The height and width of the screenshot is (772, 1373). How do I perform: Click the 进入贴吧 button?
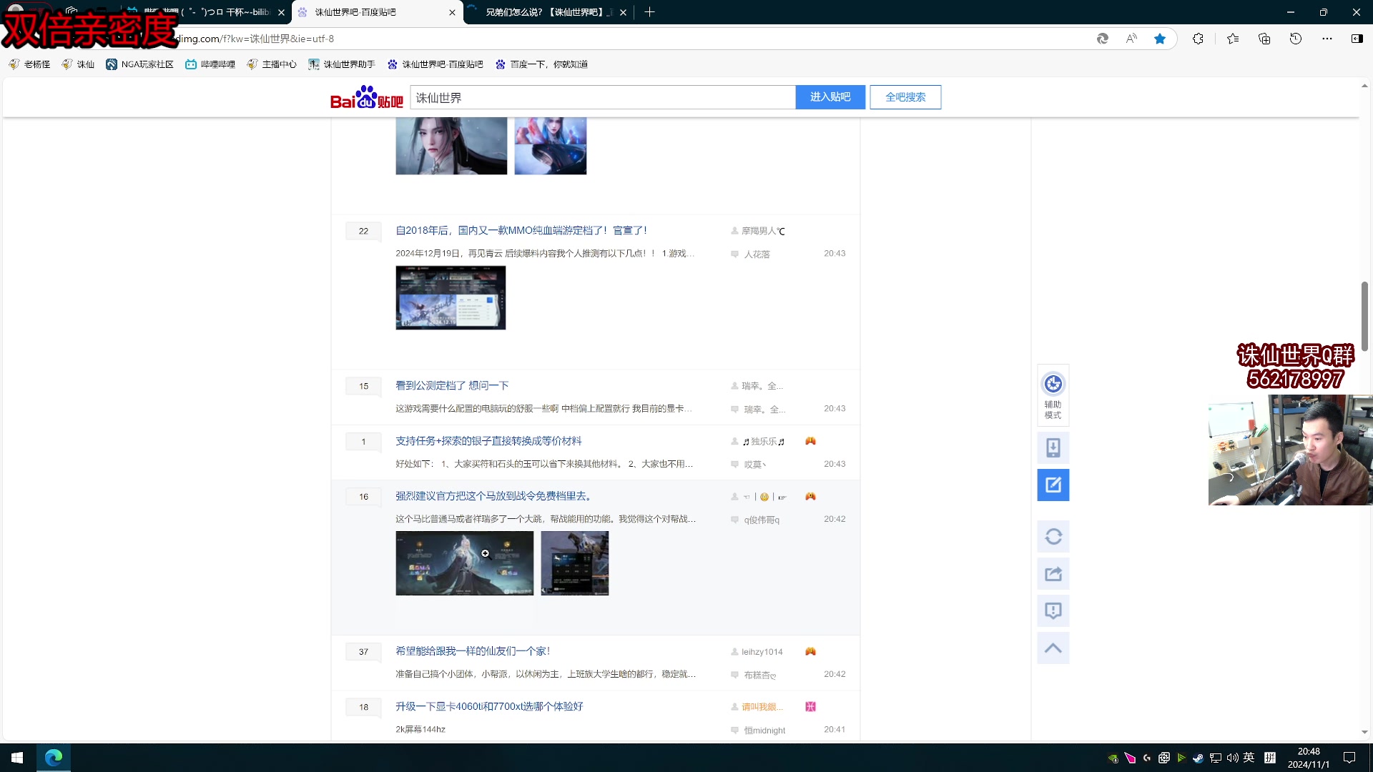(830, 97)
